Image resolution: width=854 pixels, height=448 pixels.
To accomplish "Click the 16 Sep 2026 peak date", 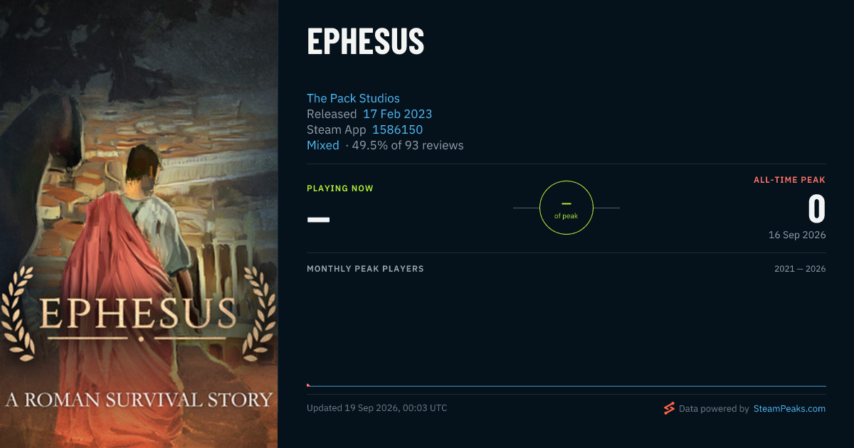I will [x=797, y=235].
